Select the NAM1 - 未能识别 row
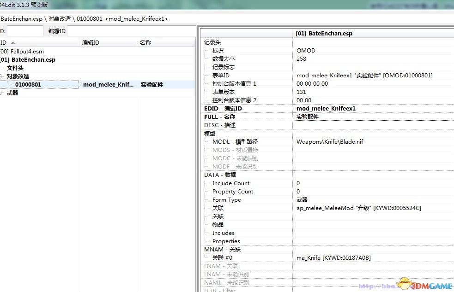The width and height of the screenshot is (454, 292). pos(226,282)
